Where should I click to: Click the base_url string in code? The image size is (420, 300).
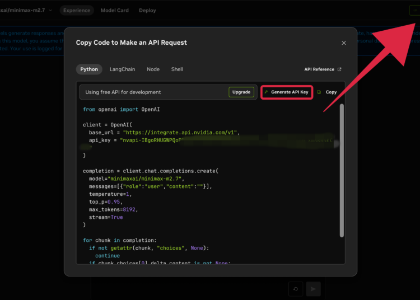pos(180,133)
